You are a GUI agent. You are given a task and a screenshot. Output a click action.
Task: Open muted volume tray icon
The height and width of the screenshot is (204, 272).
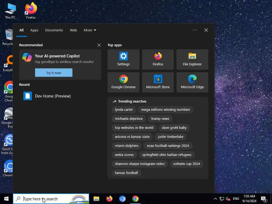[x=228, y=199]
